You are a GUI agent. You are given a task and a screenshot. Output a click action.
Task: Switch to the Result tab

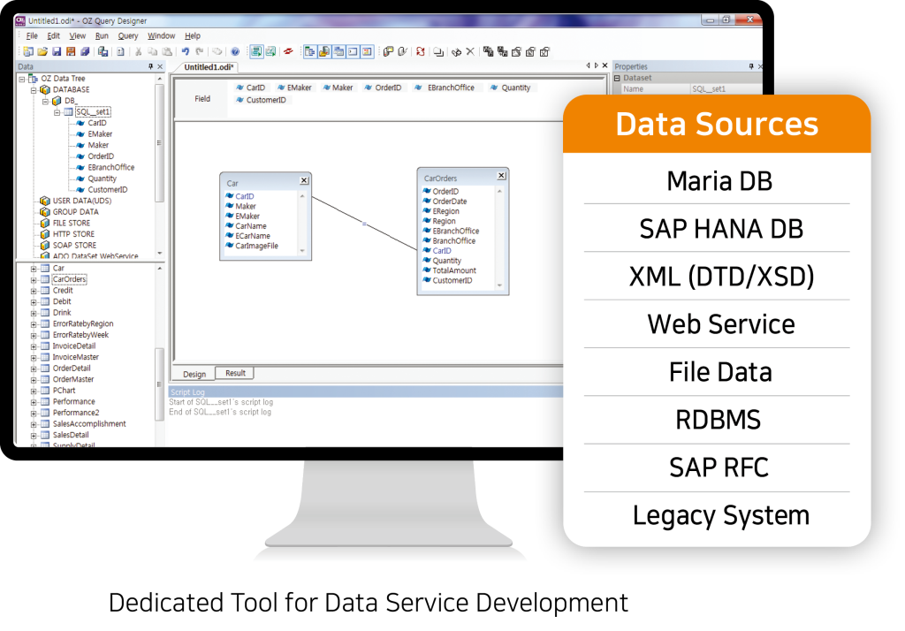pos(235,373)
